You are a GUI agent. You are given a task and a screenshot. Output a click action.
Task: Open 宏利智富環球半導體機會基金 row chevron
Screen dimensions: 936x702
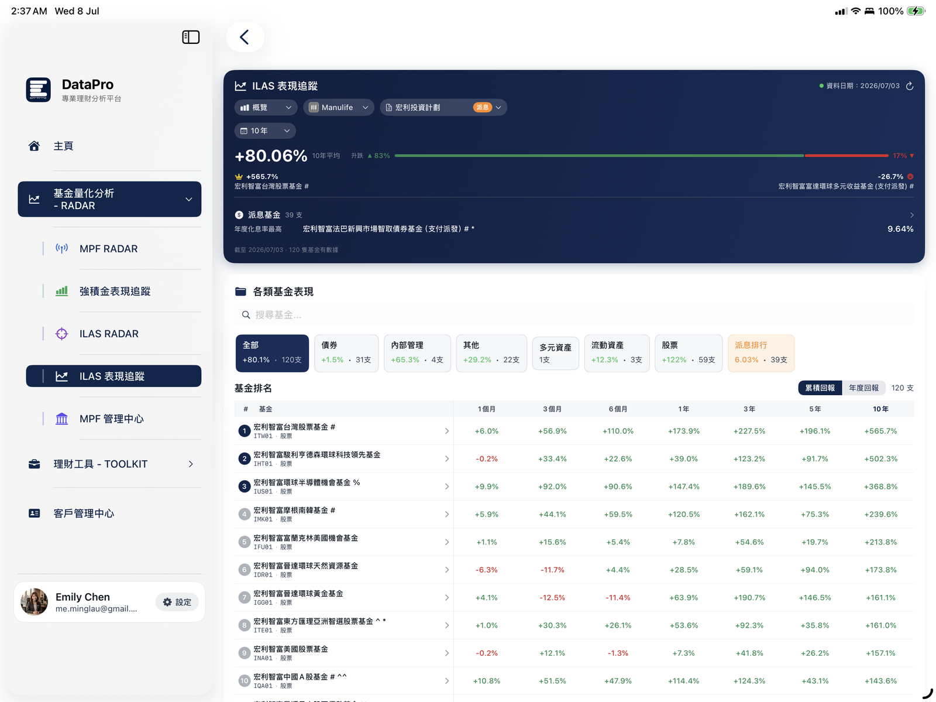pyautogui.click(x=447, y=487)
